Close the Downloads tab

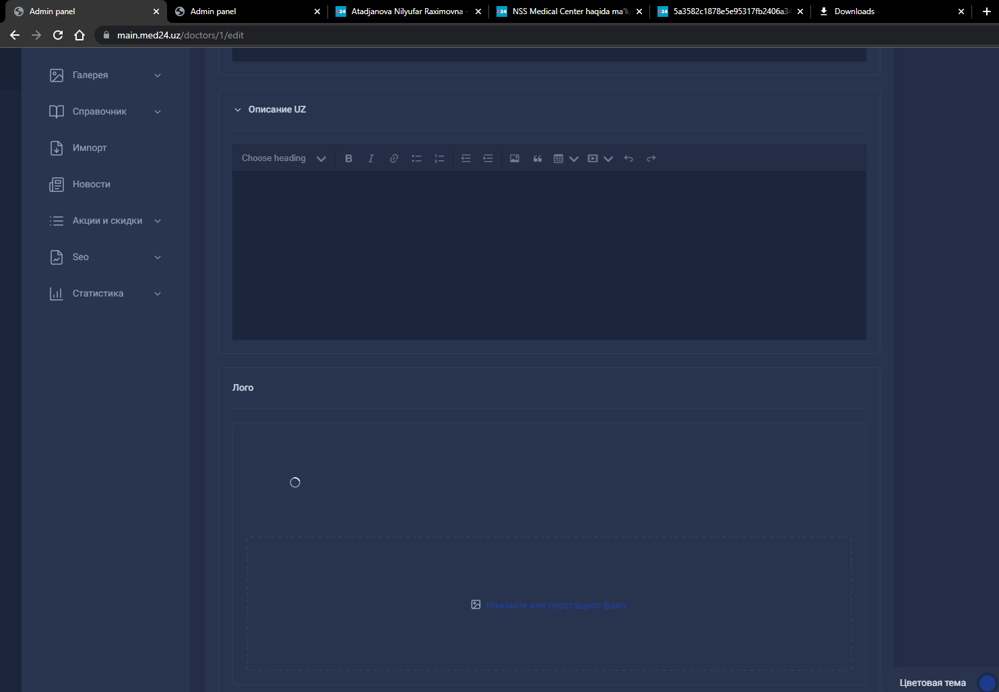click(961, 11)
